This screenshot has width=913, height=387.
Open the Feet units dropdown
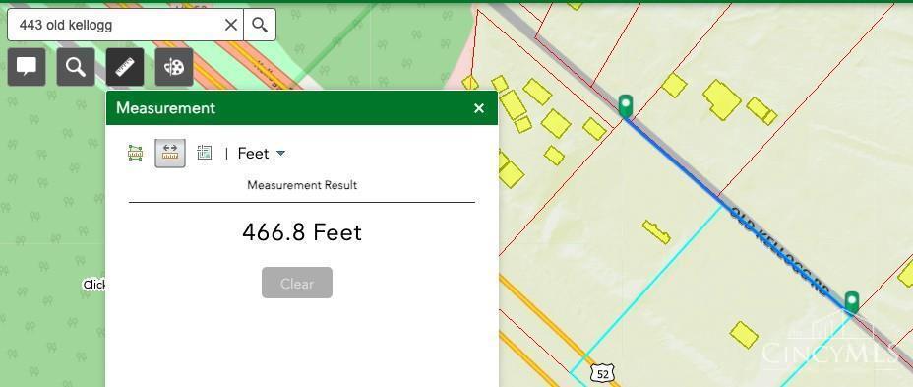[262, 154]
